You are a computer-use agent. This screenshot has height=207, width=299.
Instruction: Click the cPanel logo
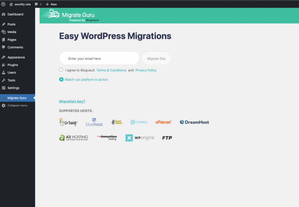pyautogui.click(x=164, y=122)
